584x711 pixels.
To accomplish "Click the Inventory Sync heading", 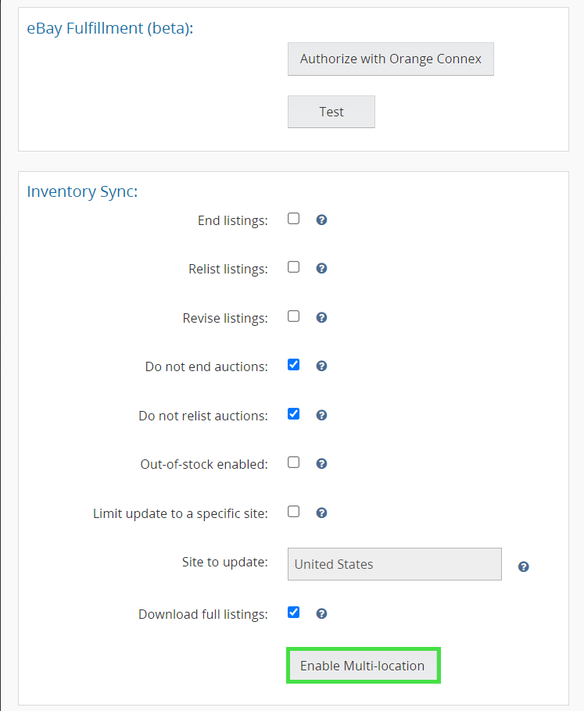I will coord(82,191).
